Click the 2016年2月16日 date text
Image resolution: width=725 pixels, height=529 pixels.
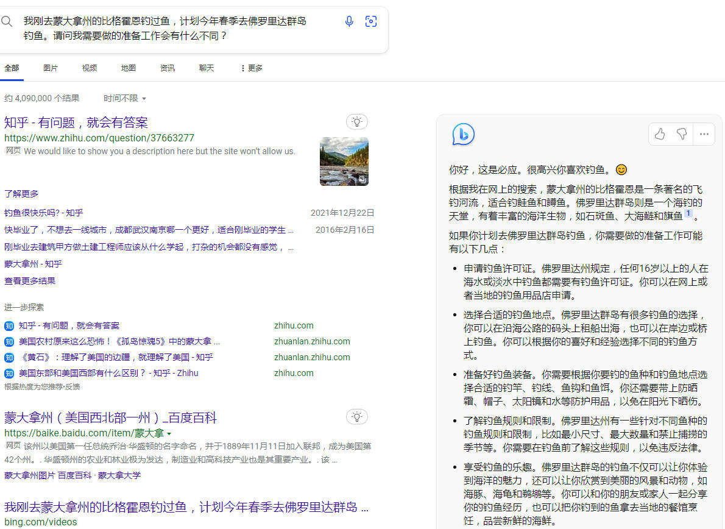tap(345, 230)
